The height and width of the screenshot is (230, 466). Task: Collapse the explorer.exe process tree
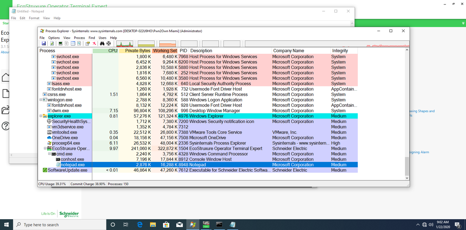[x=41, y=116]
